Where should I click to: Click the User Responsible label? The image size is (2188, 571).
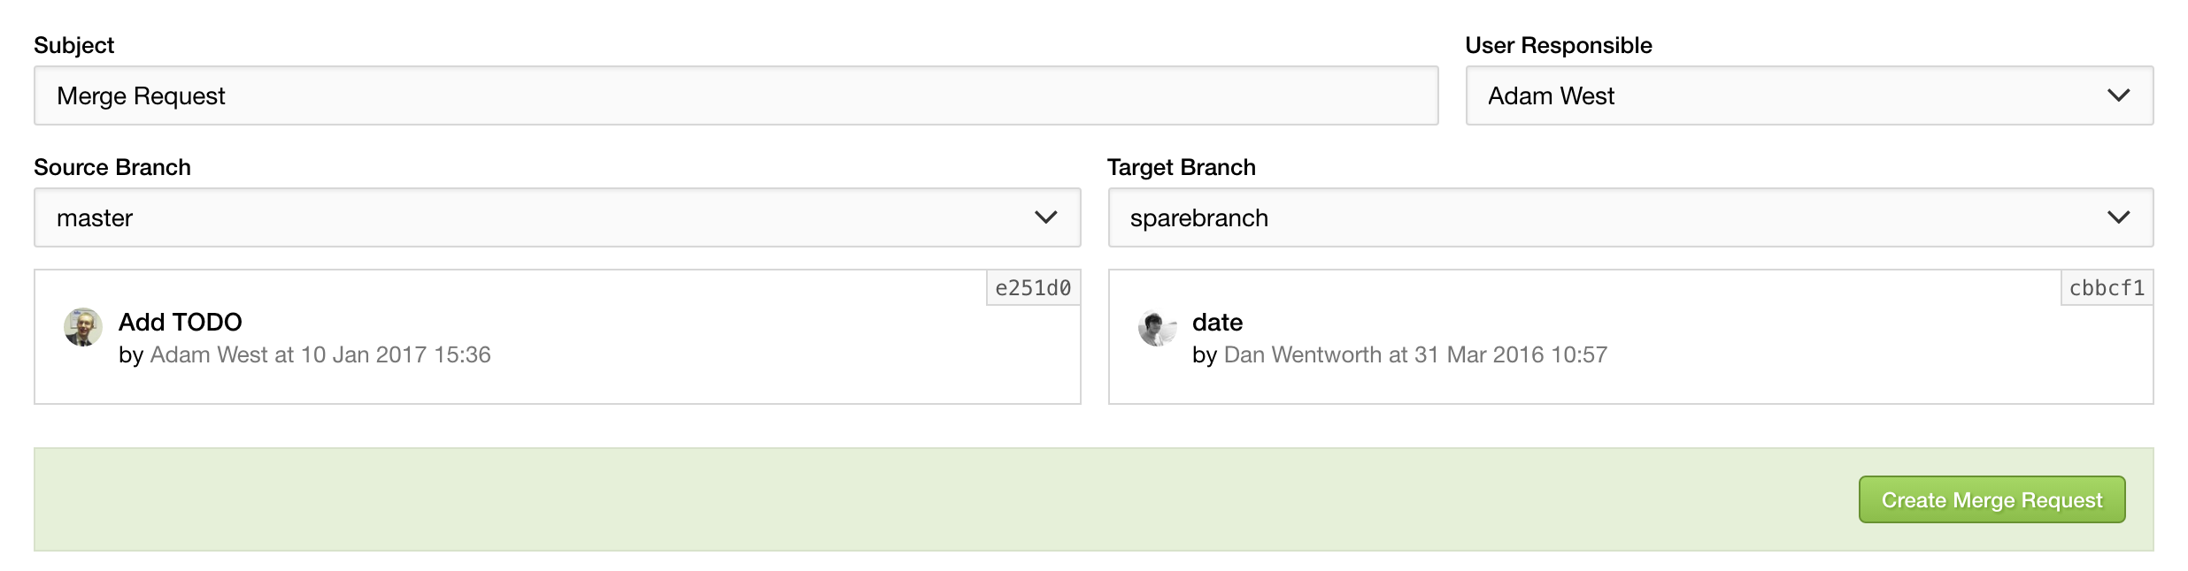[1559, 45]
